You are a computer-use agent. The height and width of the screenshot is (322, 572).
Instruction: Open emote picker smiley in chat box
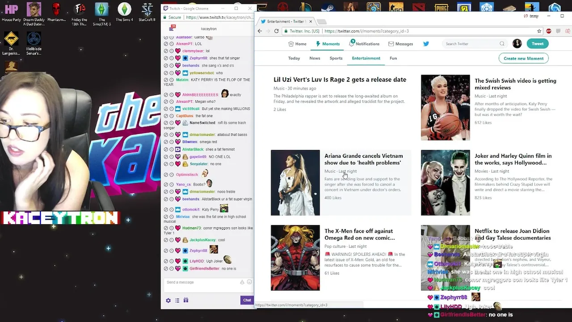coord(249,282)
